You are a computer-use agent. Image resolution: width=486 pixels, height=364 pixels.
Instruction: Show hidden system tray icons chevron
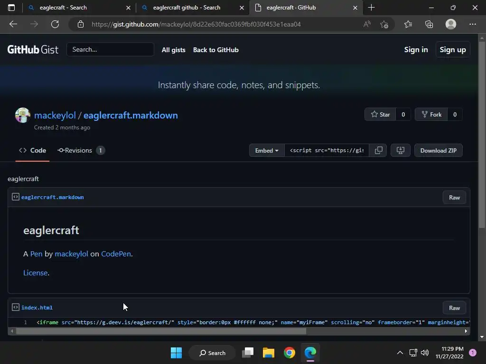[400, 353]
